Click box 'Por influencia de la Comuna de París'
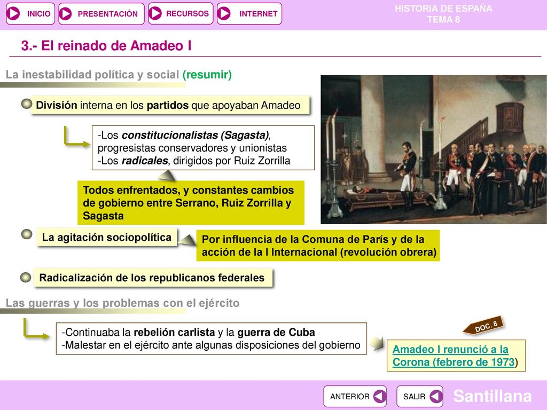Screen dimensions: 547x410 318,246
